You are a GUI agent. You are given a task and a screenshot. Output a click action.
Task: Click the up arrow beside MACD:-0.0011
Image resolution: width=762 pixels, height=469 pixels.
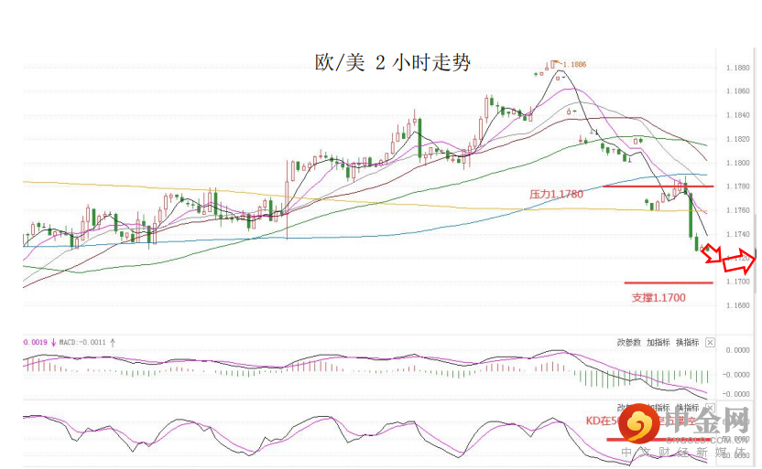coord(113,343)
